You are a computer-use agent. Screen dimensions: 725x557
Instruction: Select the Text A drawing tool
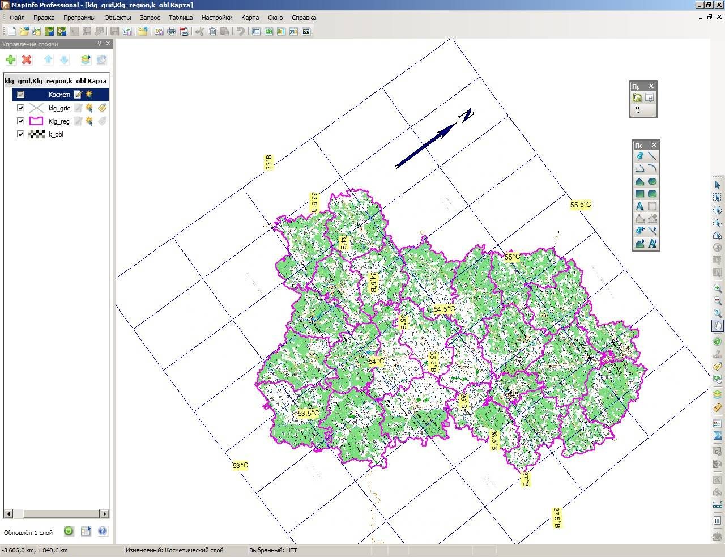[639, 206]
